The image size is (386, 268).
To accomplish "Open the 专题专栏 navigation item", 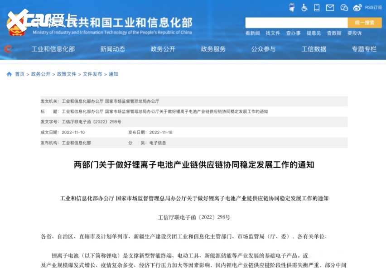I will [364, 49].
